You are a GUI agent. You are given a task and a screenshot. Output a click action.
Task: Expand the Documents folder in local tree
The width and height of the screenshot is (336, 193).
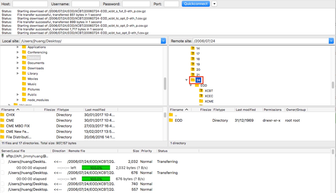(18, 63)
